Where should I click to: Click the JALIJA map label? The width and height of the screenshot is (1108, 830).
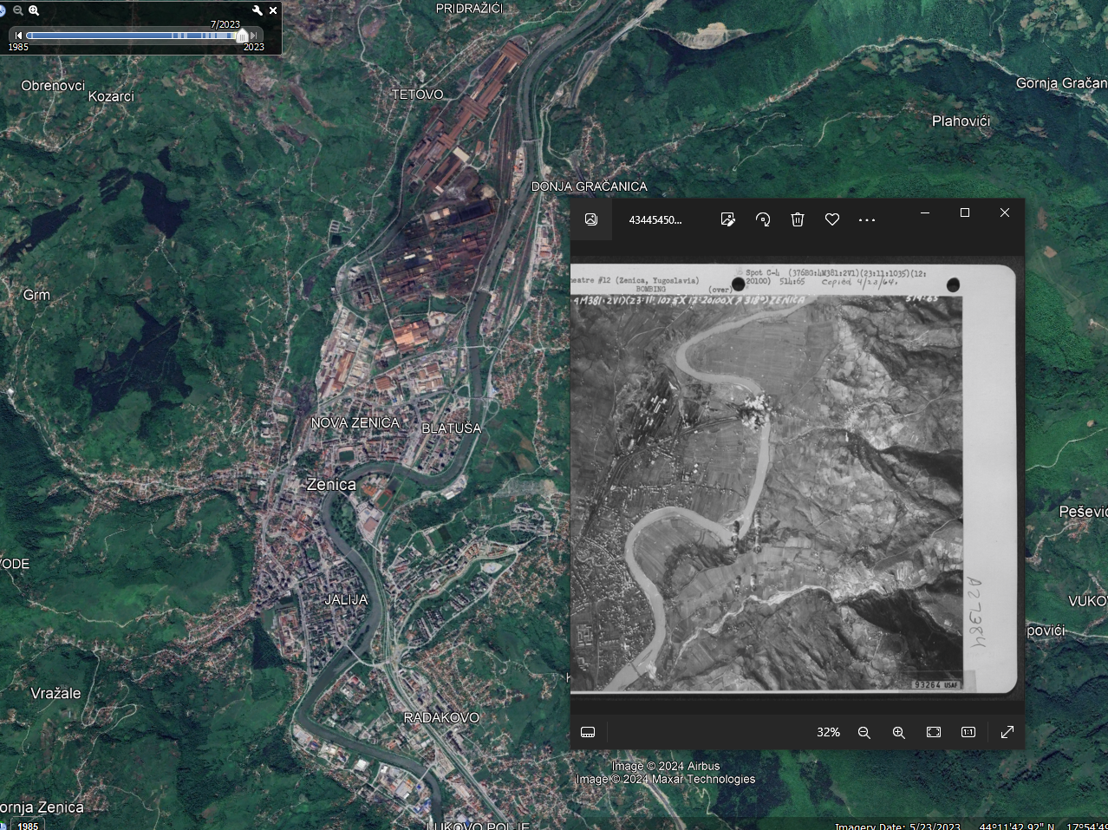[346, 599]
